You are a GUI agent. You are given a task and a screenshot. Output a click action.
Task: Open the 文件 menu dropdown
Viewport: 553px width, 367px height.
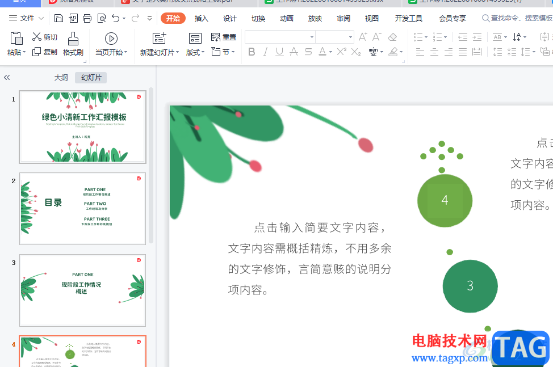click(26, 18)
